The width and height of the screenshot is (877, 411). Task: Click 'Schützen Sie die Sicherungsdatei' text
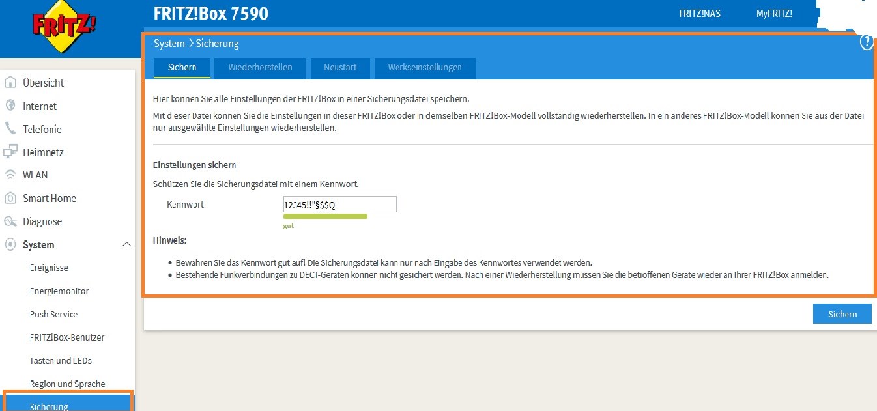click(255, 184)
